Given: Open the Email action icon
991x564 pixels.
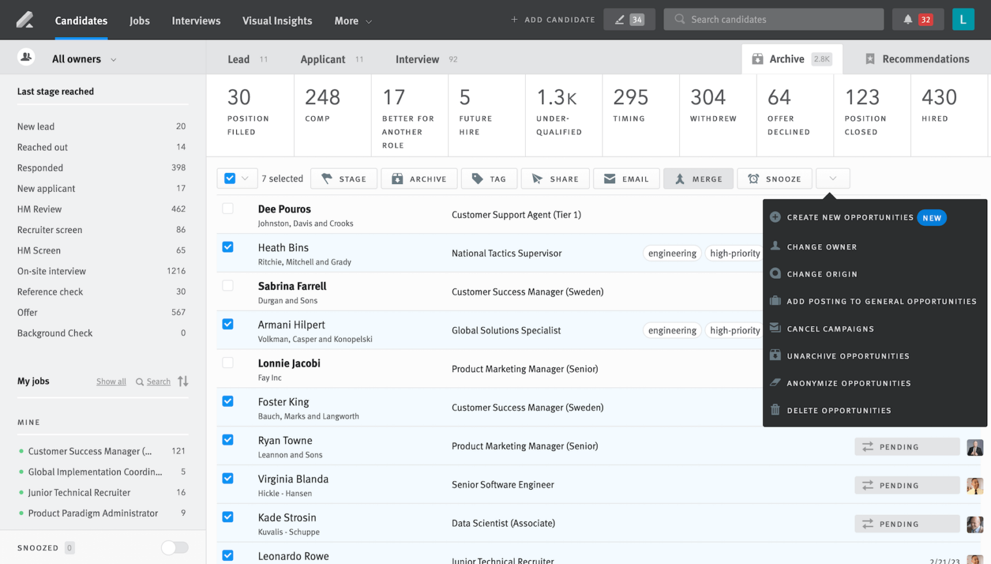Looking at the screenshot, I should point(608,178).
